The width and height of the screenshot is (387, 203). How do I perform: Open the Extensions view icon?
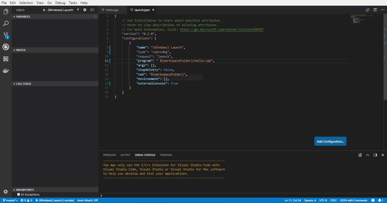(6, 59)
